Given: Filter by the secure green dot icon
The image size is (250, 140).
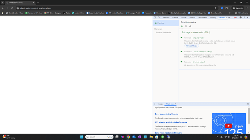Looking at the screenshot, I should 182,26.
